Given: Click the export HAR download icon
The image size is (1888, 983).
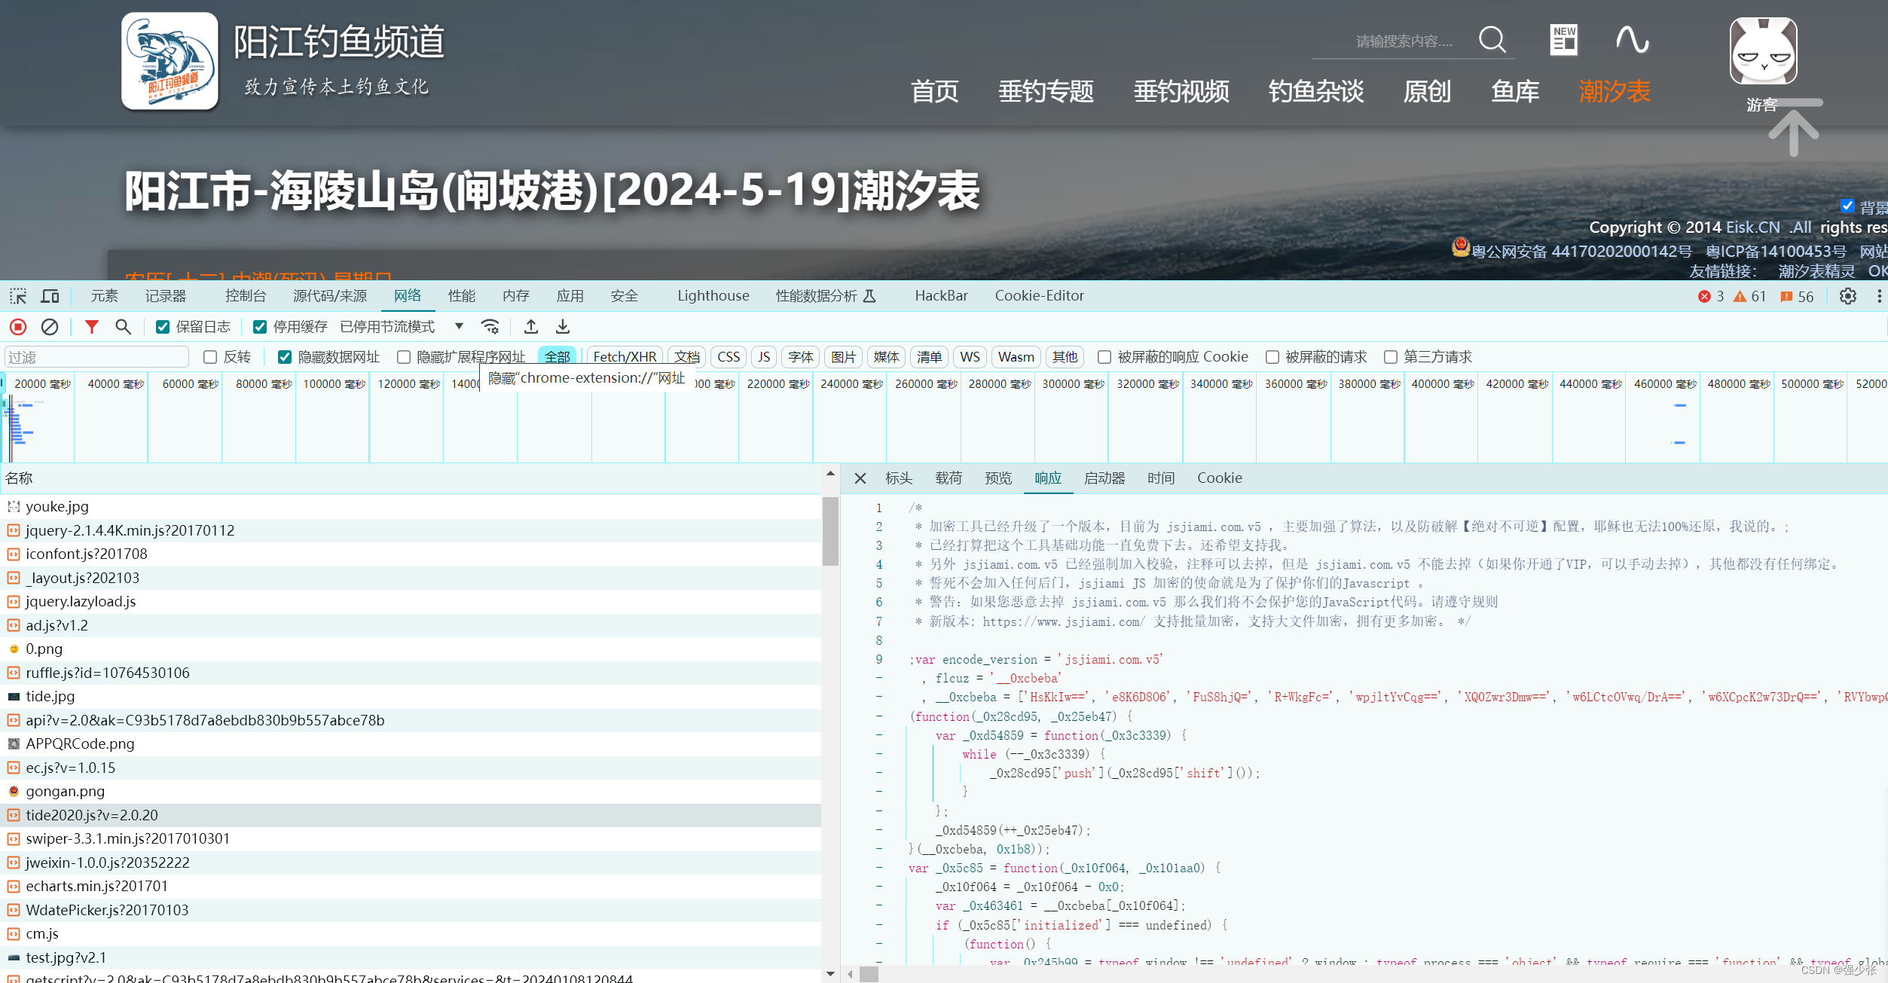Looking at the screenshot, I should (563, 327).
